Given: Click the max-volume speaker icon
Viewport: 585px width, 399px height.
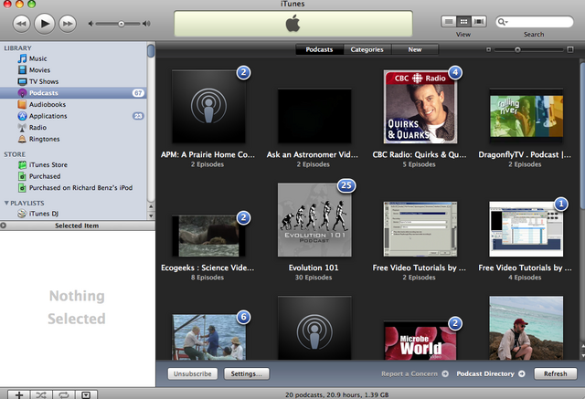Looking at the screenshot, I should pyautogui.click(x=146, y=24).
